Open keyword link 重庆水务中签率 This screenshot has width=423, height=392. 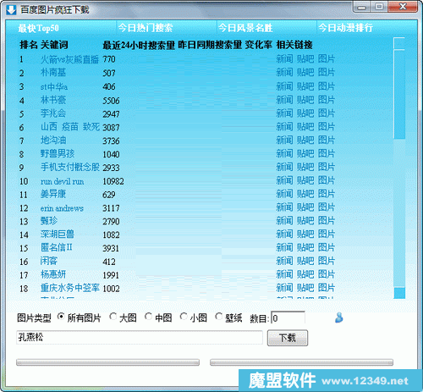pyautogui.click(x=70, y=288)
